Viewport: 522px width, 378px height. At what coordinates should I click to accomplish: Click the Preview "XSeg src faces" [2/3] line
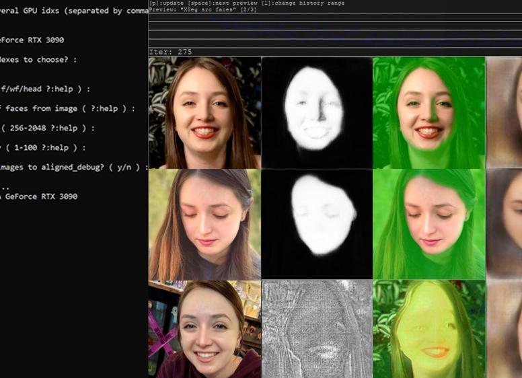tap(202, 9)
